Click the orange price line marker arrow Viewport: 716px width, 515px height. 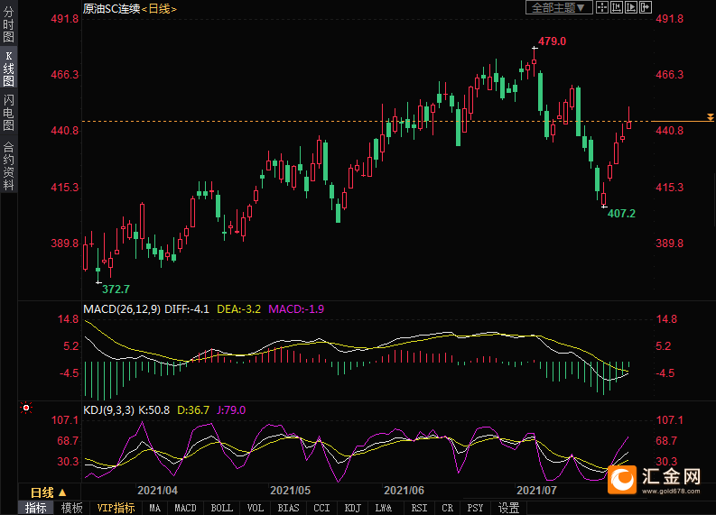coord(710,117)
